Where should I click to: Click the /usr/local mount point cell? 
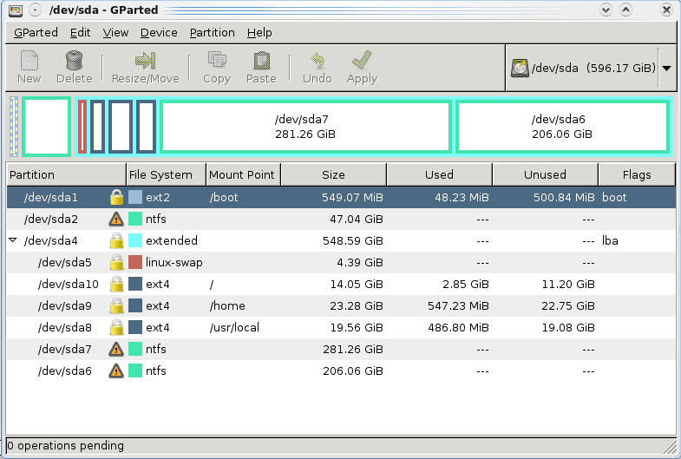coord(234,327)
